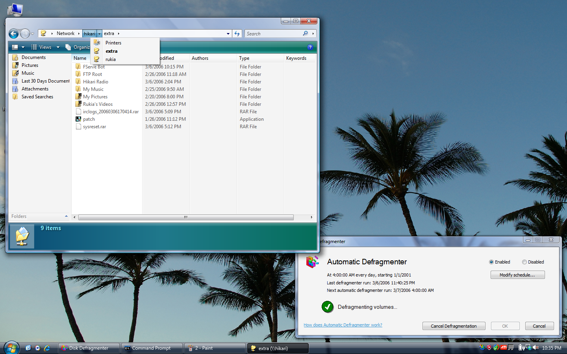Screen dimensions: 567x354
Task: Choose rukia from the breadcrumb menu
Action: (x=111, y=59)
